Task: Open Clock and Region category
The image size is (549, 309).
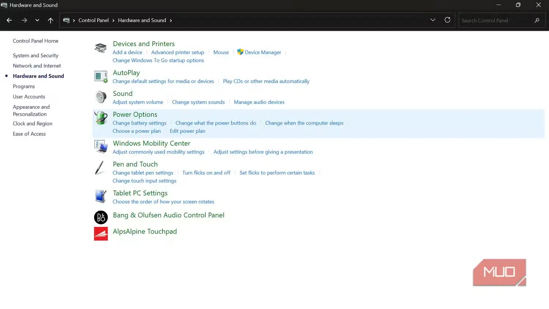Action: (33, 124)
